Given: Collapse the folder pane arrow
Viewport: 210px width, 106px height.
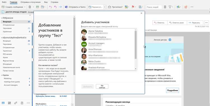Looking at the screenshot, I should [30, 15].
